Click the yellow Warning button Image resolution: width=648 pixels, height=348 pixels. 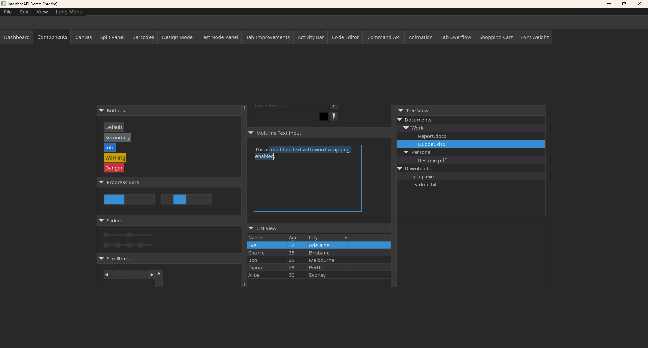pyautogui.click(x=115, y=158)
